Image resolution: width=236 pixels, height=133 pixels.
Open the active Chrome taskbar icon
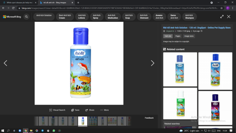point(25,131)
